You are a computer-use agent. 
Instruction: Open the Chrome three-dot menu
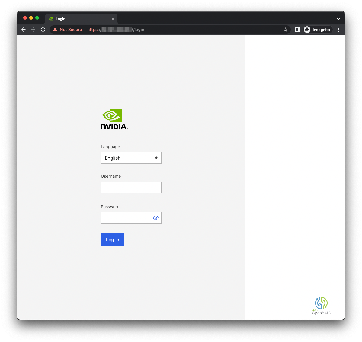tap(338, 30)
